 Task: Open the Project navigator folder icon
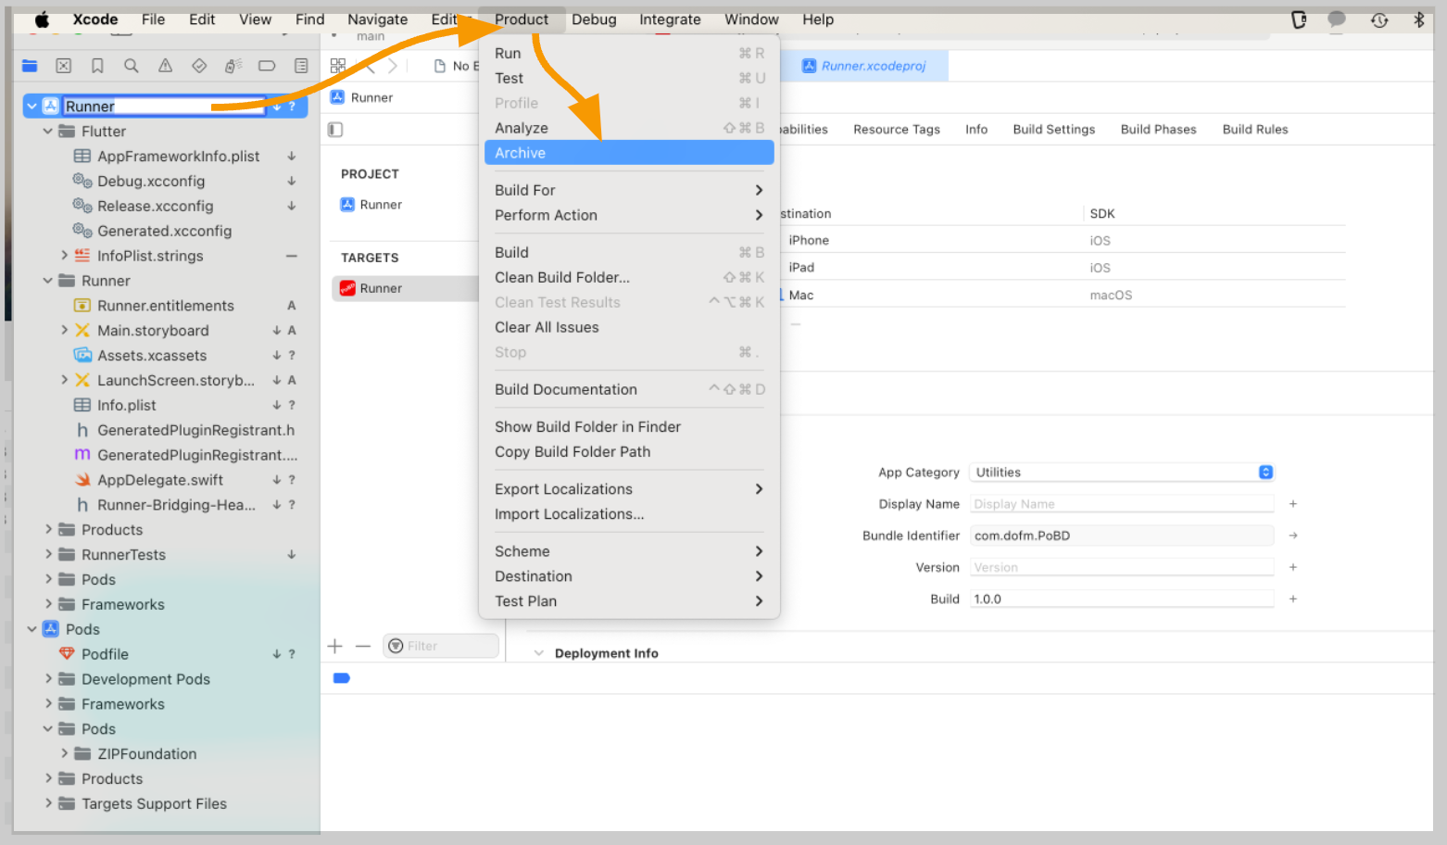tap(30, 66)
